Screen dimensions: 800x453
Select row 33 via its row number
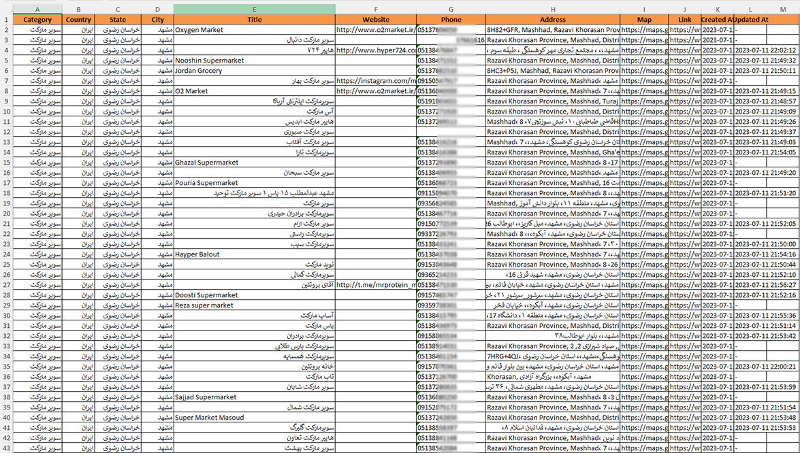6,346
